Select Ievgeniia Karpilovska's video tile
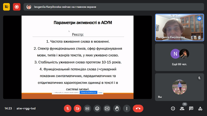The width and height of the screenshot is (207, 116). (179, 27)
